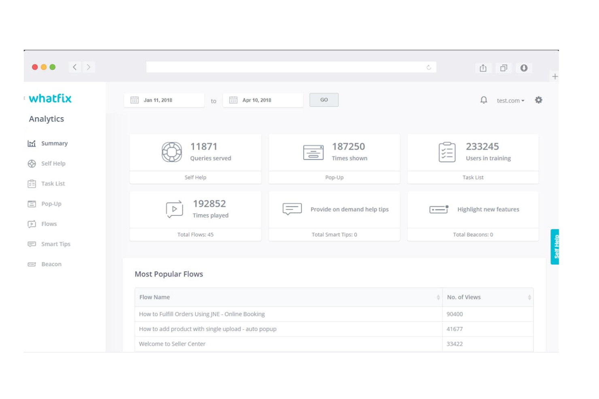
Task: Click the start date calendar icon
Action: coord(134,100)
